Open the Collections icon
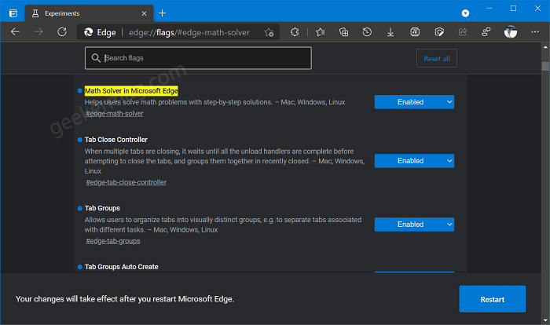 [x=344, y=32]
